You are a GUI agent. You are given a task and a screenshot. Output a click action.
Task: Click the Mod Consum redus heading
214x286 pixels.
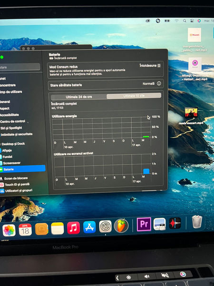click(64, 67)
